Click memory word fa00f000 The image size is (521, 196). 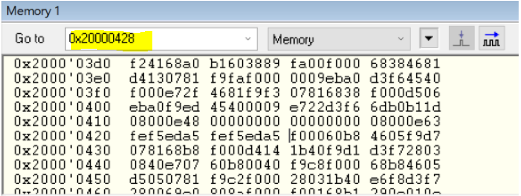pyautogui.click(x=325, y=62)
